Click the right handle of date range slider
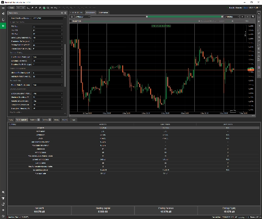 coord(222,17)
